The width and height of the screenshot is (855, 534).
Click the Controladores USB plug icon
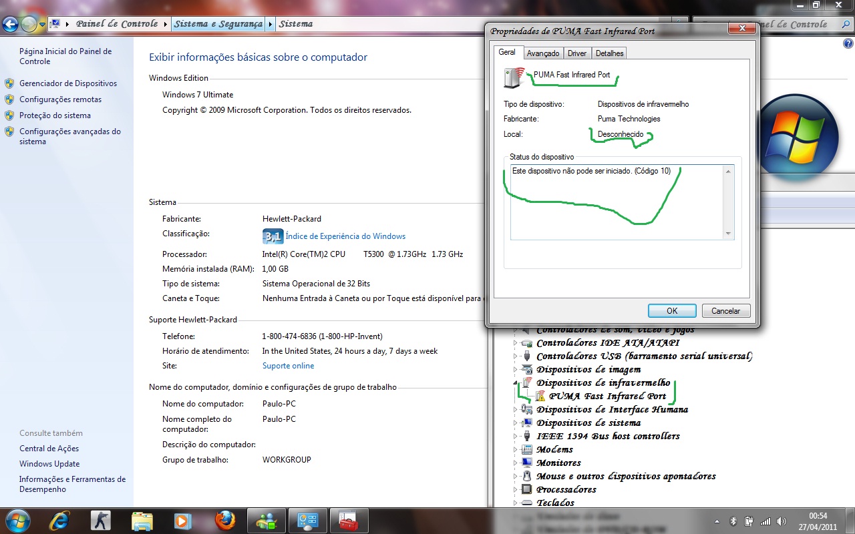527,356
